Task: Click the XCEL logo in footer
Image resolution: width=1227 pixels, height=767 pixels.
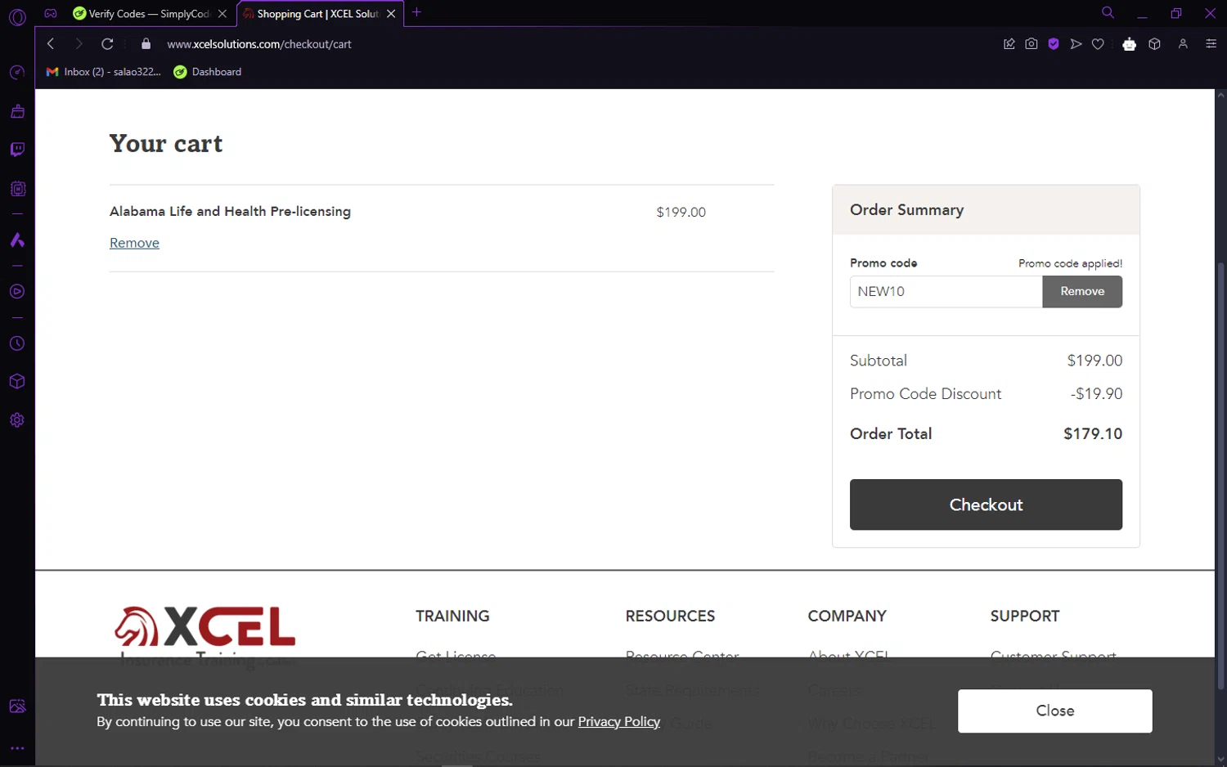Action: click(x=204, y=627)
